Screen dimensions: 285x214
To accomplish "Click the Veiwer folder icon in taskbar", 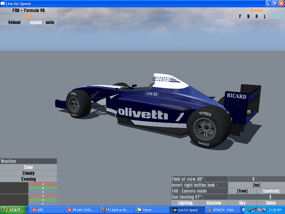I will 140,210.
